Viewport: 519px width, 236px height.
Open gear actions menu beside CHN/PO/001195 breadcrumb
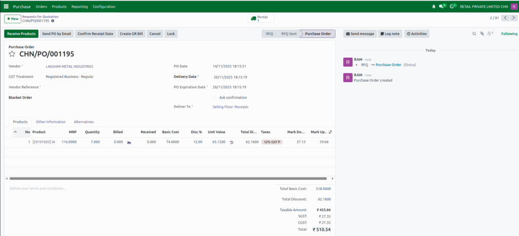pos(53,21)
